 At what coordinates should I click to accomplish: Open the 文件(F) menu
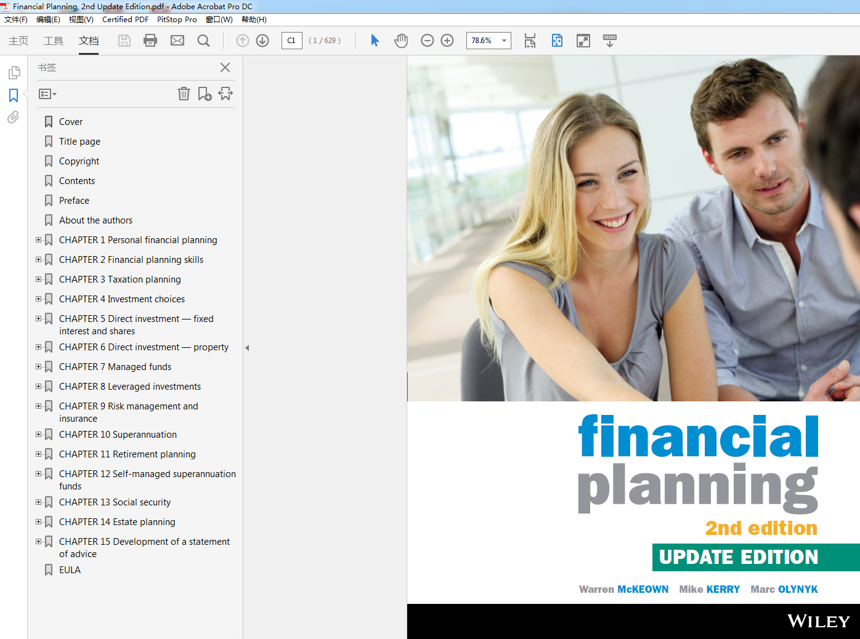click(x=16, y=20)
